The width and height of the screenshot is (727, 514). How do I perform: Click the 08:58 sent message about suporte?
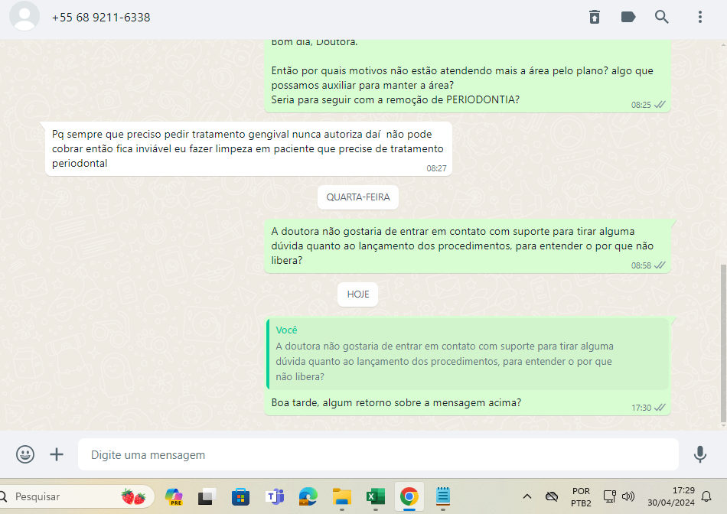pos(468,246)
